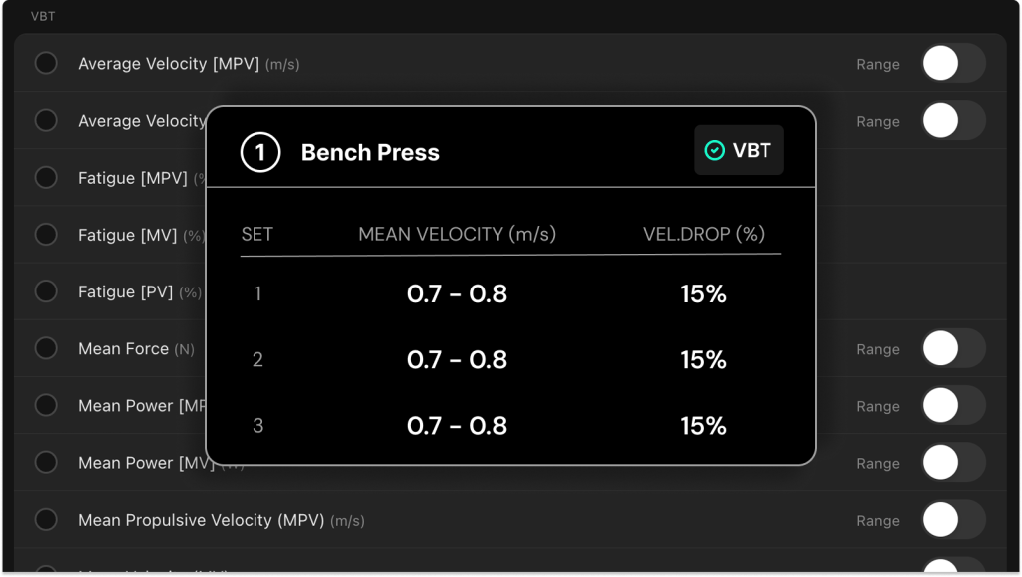
Task: Select the Fatigue [MPV] radio button
Action: [x=46, y=177]
